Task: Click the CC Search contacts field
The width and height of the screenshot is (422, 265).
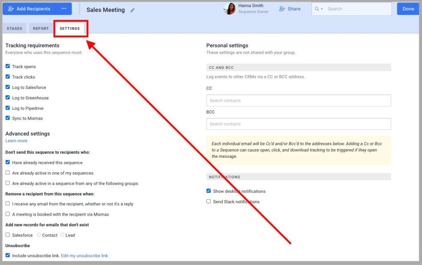Action: [x=298, y=100]
